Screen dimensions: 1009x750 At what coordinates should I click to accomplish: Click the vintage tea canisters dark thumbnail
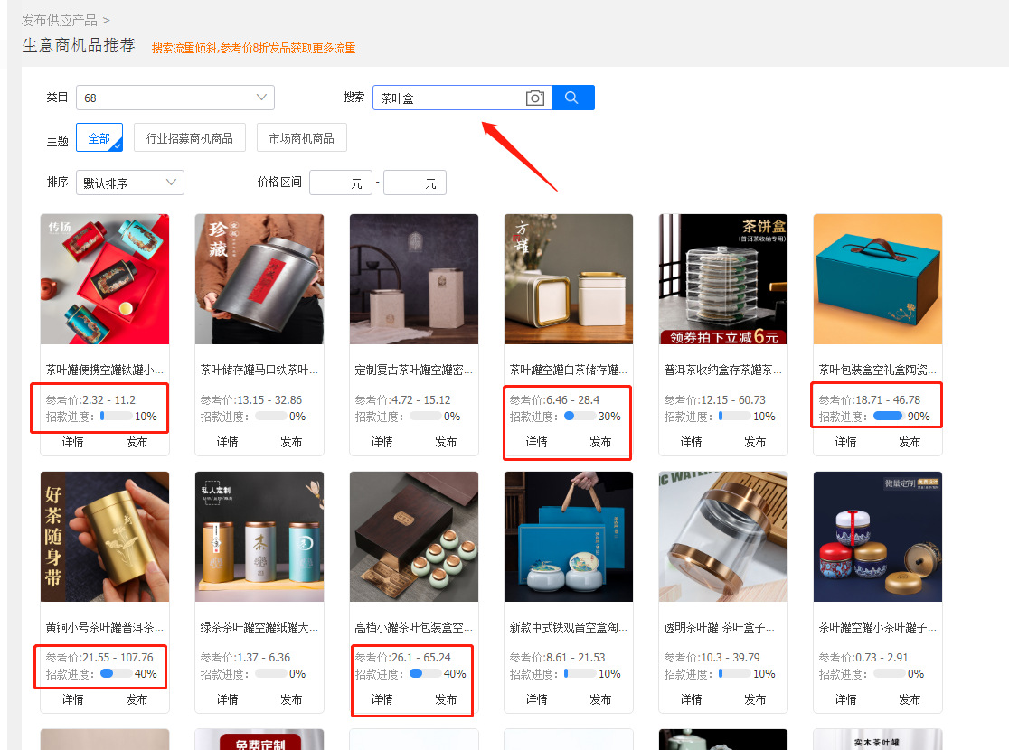pyautogui.click(x=414, y=279)
